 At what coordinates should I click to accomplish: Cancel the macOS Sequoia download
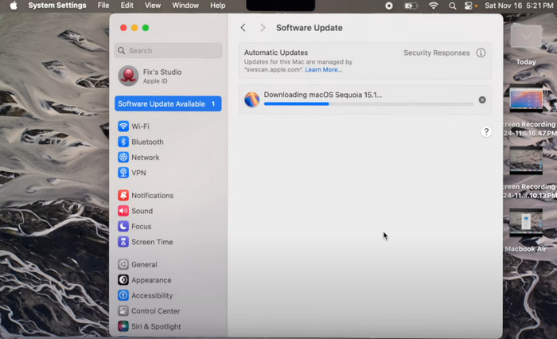[x=482, y=99]
